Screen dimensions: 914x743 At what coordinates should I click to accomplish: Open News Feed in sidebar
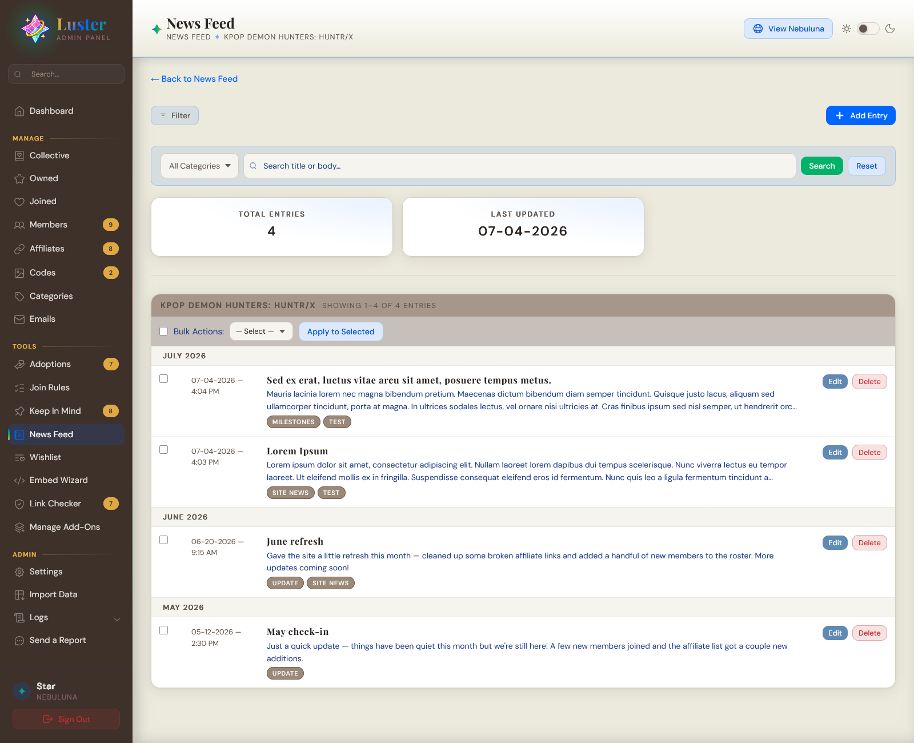[66, 434]
